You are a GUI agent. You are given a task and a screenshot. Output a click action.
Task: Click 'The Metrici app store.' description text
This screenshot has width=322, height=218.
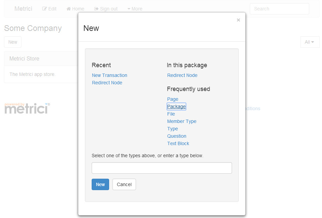click(33, 74)
